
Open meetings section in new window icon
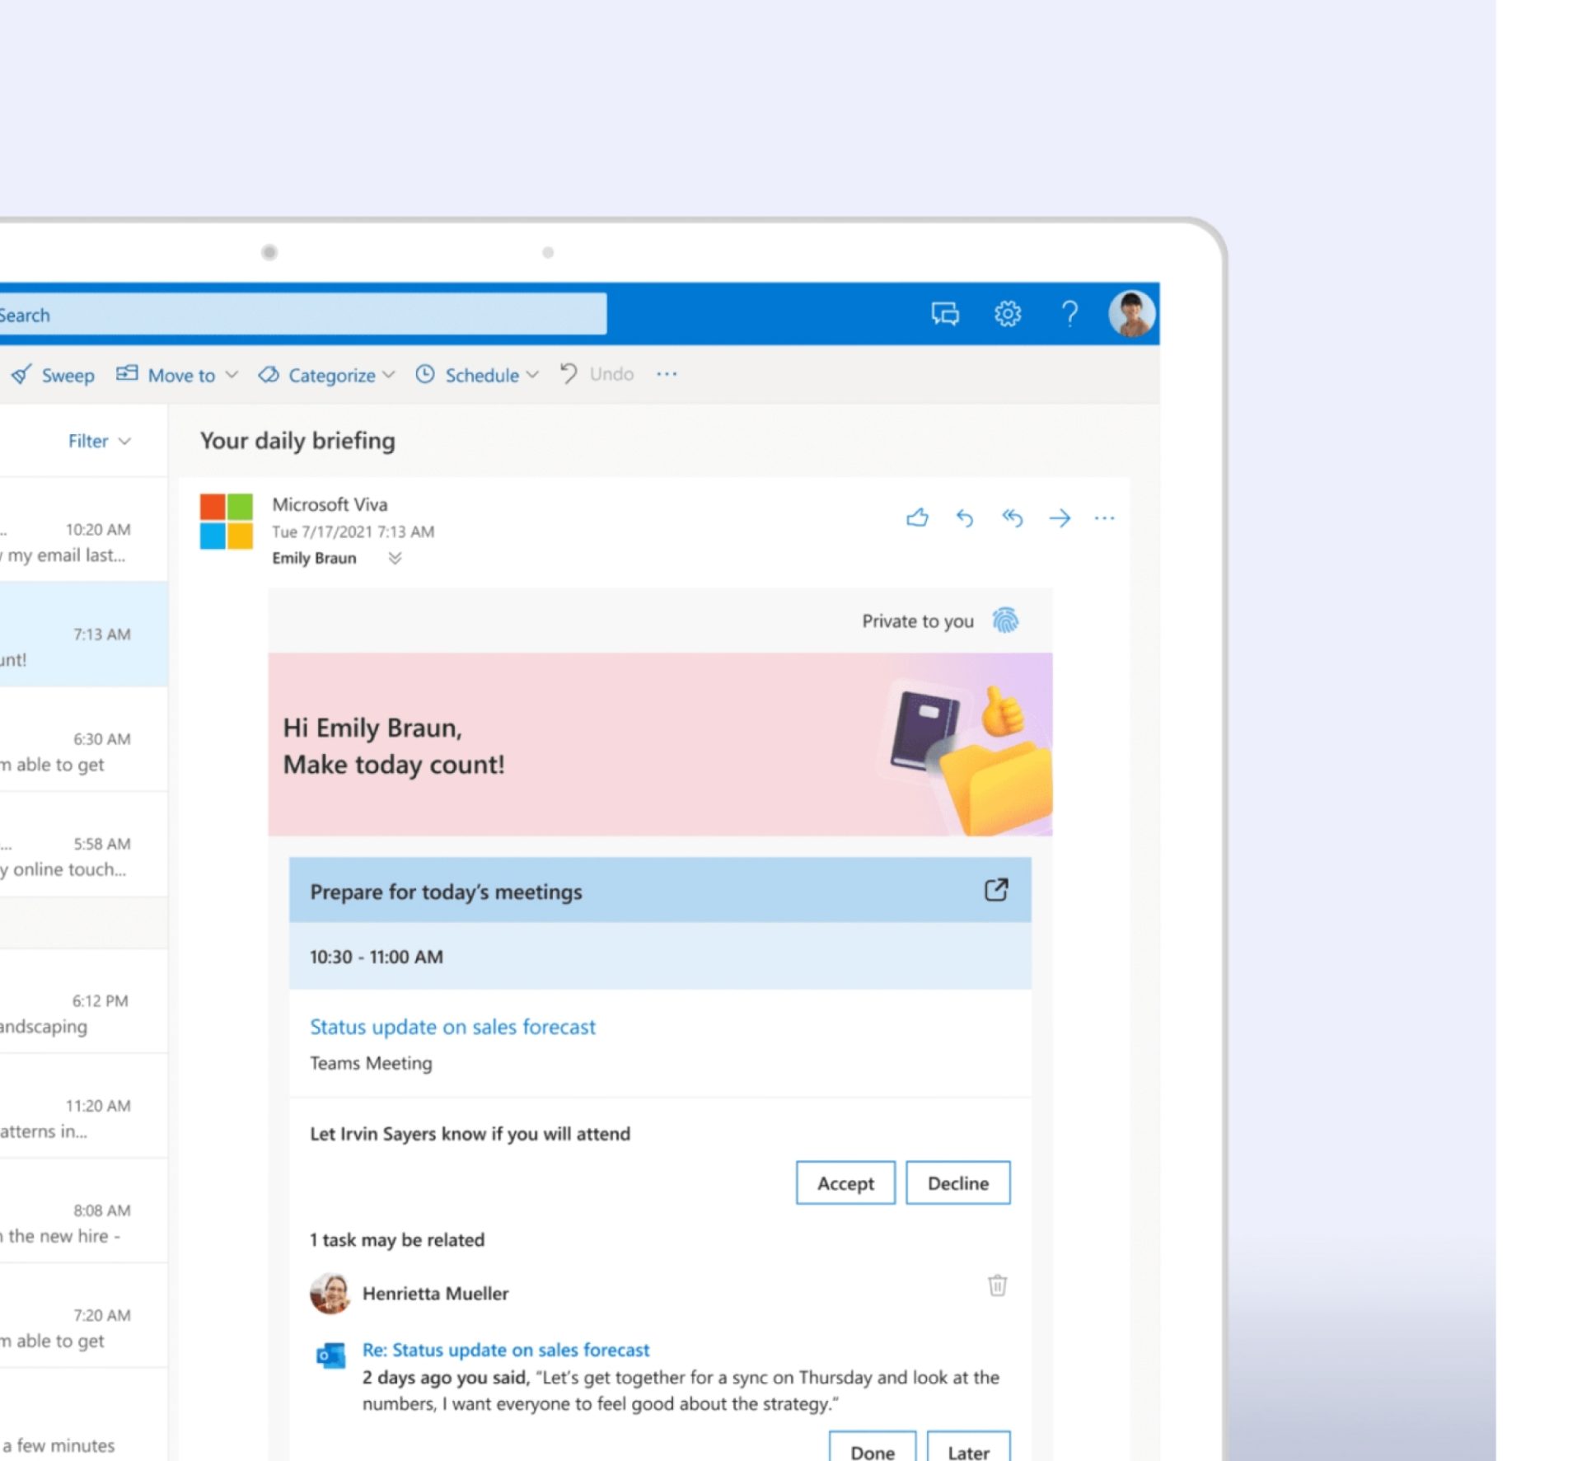point(996,890)
